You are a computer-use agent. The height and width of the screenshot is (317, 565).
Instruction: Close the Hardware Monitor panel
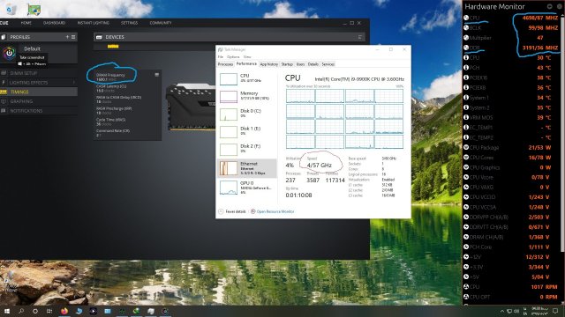[560, 6]
